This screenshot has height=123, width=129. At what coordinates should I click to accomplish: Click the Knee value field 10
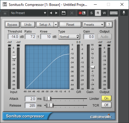point(46,37)
